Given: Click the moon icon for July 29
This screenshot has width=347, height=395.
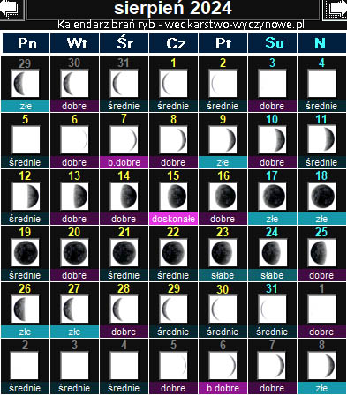Looking at the screenshot, I should point(25,84).
